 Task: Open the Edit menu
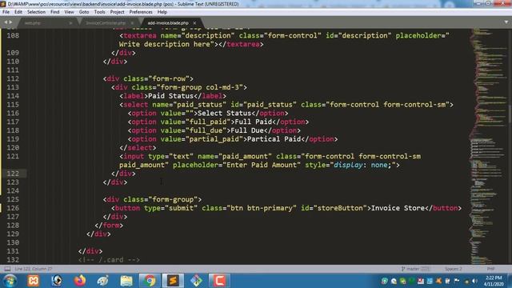pyautogui.click(x=18, y=12)
